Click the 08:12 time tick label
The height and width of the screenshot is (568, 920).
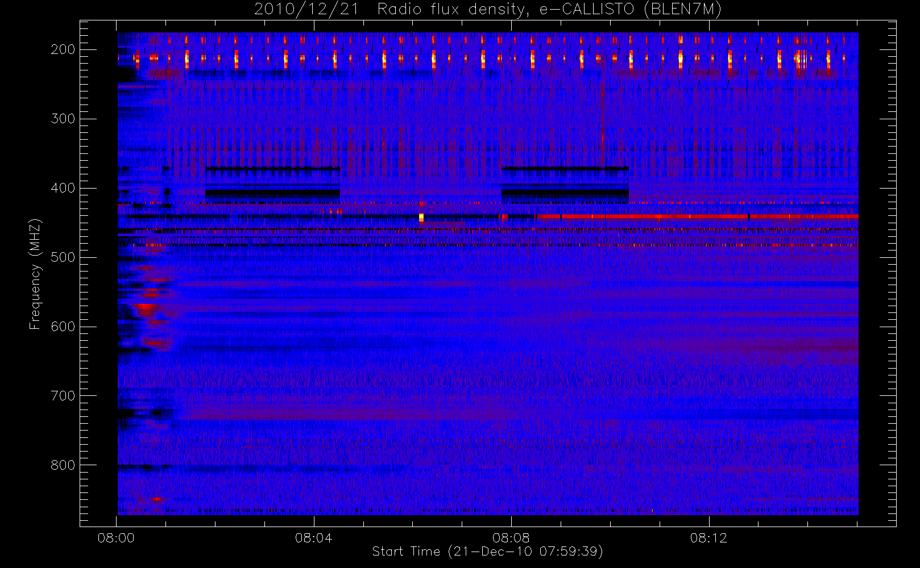click(708, 538)
